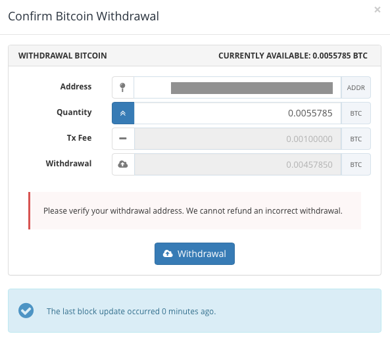Click the pin icon beside Address field
This screenshot has width=390, height=355.
[122, 87]
